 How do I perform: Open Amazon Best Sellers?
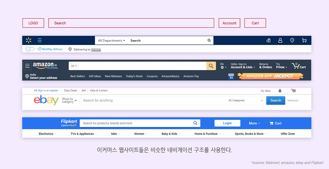coord(78,76)
